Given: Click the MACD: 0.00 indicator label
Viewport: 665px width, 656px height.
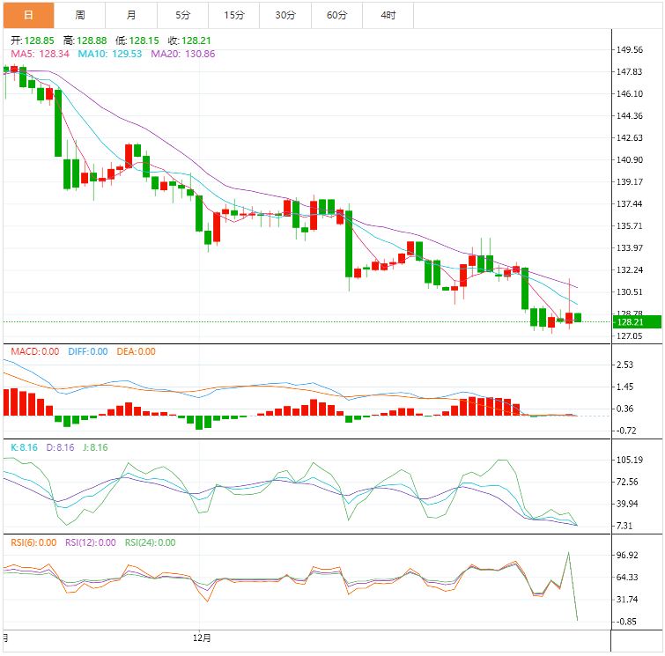Looking at the screenshot, I should 34,351.
